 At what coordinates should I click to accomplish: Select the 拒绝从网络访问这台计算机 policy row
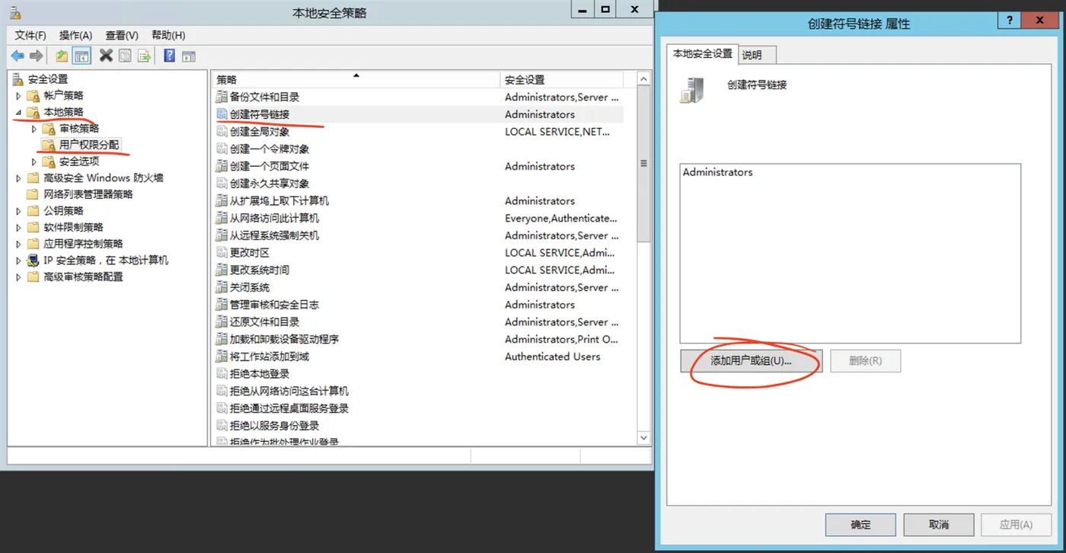coord(418,391)
